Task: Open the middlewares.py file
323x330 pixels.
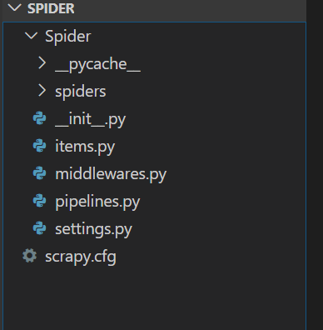Action: pos(111,174)
